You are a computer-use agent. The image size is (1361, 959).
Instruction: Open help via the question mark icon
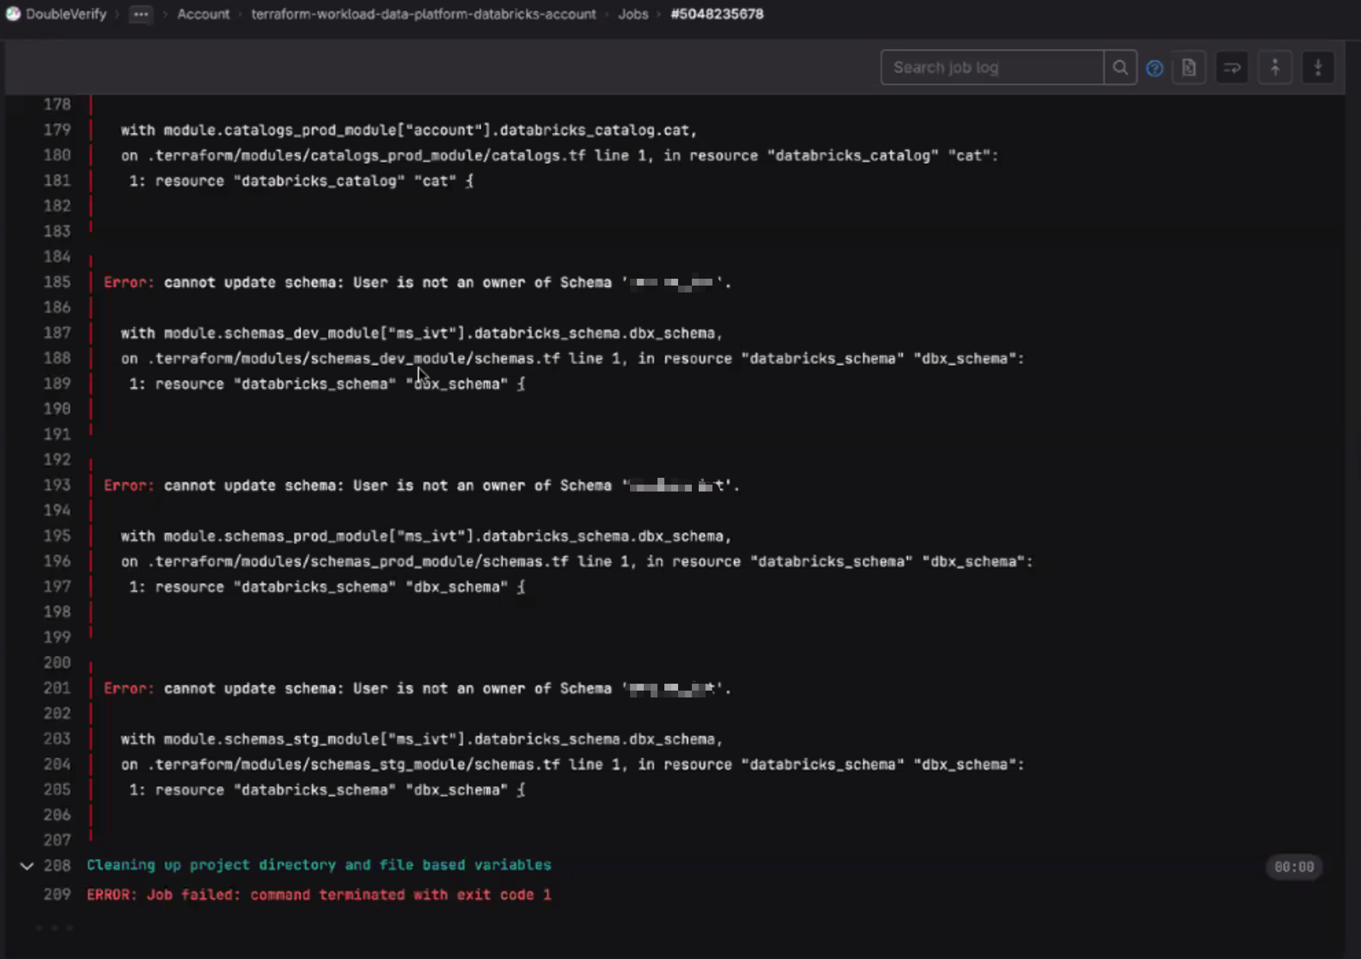point(1155,69)
